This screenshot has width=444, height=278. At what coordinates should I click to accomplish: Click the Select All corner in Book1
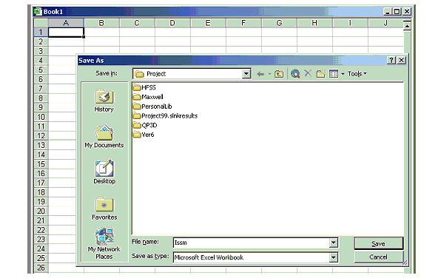[x=41, y=23]
